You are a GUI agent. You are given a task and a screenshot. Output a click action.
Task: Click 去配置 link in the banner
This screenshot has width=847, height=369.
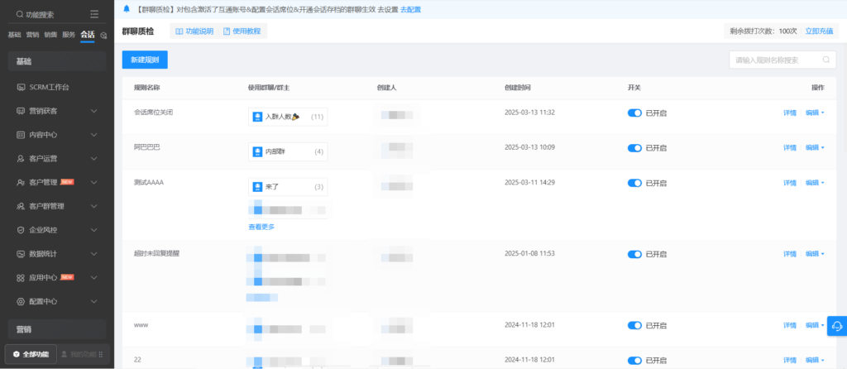click(410, 9)
